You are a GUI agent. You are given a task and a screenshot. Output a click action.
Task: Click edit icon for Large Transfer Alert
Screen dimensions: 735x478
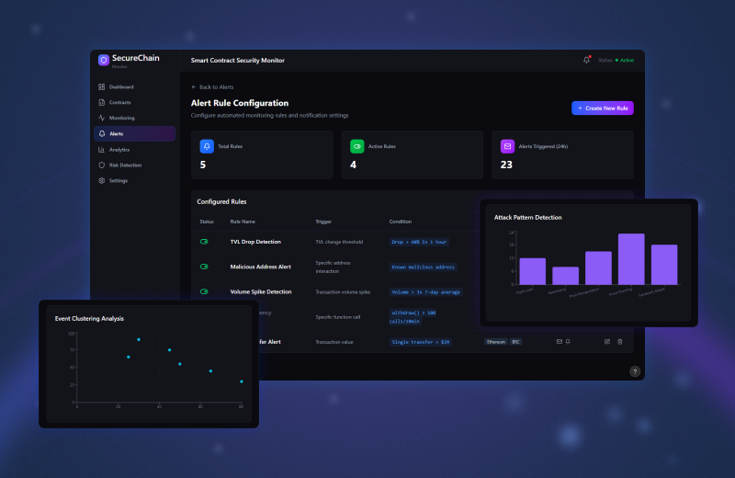(607, 341)
